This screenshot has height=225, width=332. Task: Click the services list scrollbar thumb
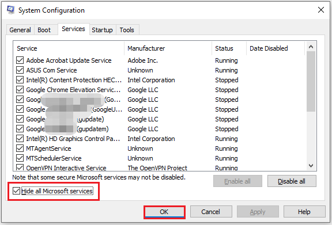311,81
